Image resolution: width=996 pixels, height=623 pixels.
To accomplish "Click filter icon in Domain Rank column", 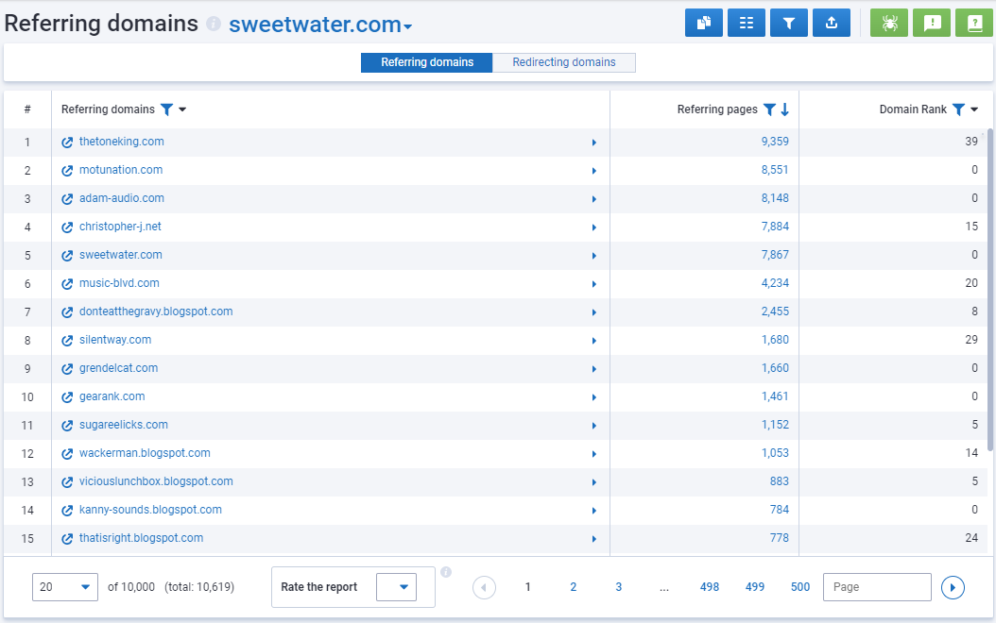I will tap(958, 109).
